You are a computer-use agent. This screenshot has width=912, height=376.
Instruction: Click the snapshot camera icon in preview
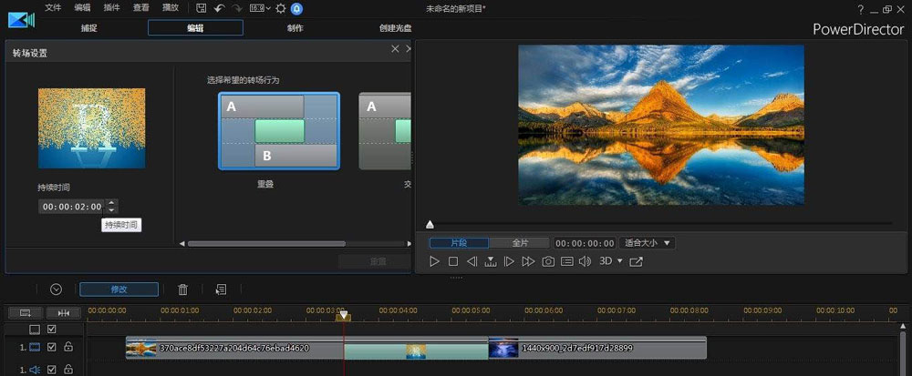(x=548, y=261)
